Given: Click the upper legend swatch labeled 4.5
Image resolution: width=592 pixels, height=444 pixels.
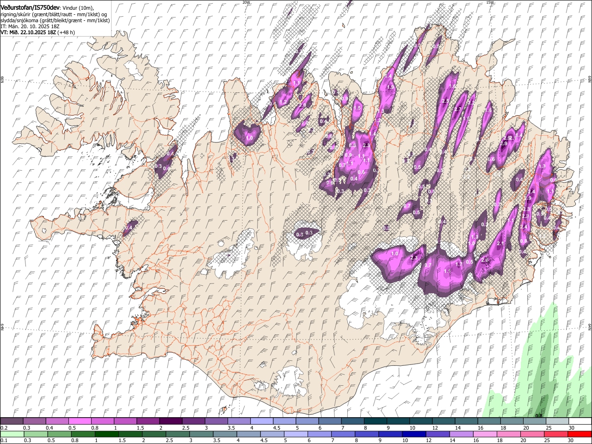Looking at the screenshot, I should 284,421.
